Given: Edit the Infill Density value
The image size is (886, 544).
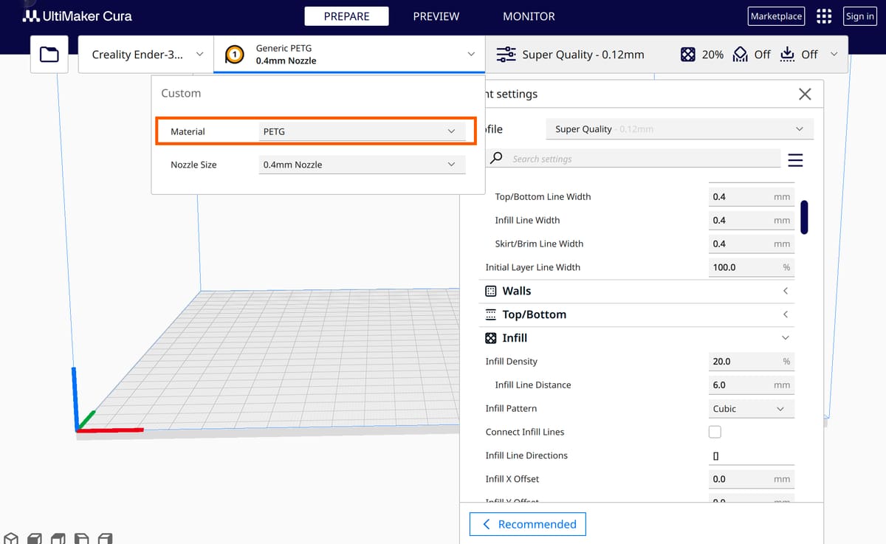Looking at the screenshot, I should [752, 362].
